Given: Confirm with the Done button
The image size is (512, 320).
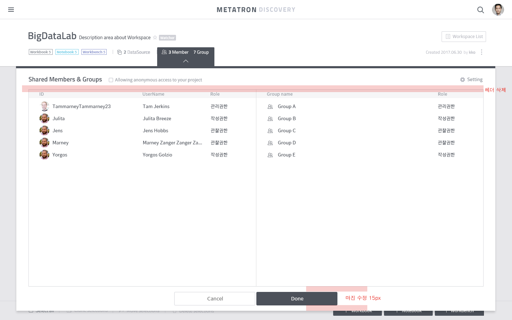Looking at the screenshot, I should coord(297,299).
